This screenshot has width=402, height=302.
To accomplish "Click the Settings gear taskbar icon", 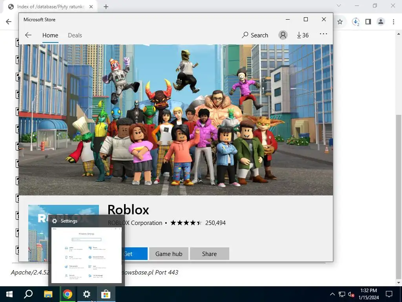I will tap(87, 294).
